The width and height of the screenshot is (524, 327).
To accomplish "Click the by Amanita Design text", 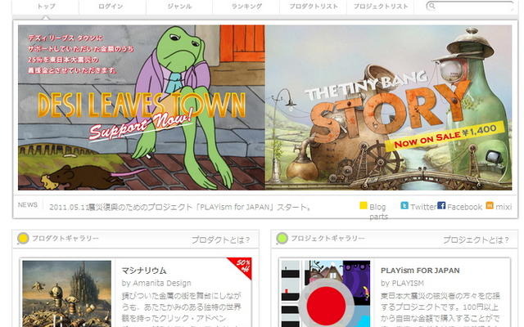I will click(x=156, y=284).
